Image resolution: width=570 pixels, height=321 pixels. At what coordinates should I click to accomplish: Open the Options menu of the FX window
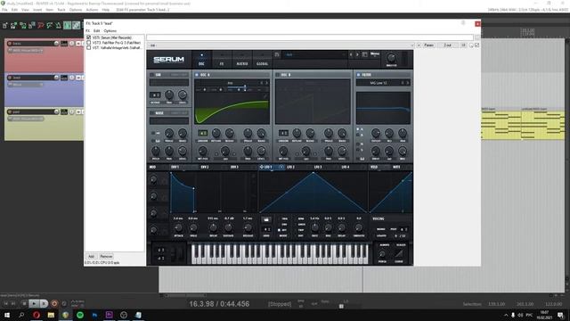click(x=110, y=31)
